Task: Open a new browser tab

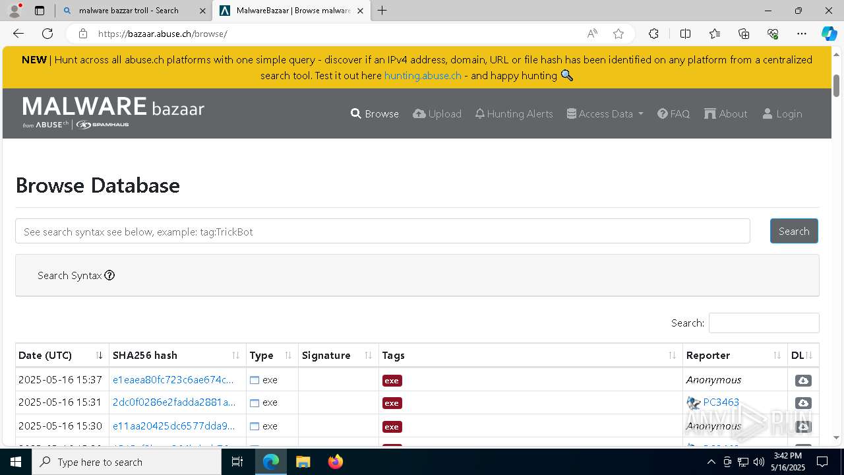Action: click(x=382, y=11)
